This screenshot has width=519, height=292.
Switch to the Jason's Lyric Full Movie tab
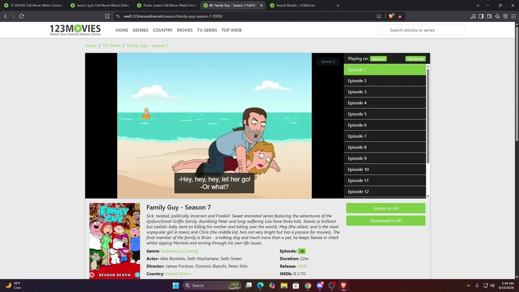pyautogui.click(x=100, y=5)
